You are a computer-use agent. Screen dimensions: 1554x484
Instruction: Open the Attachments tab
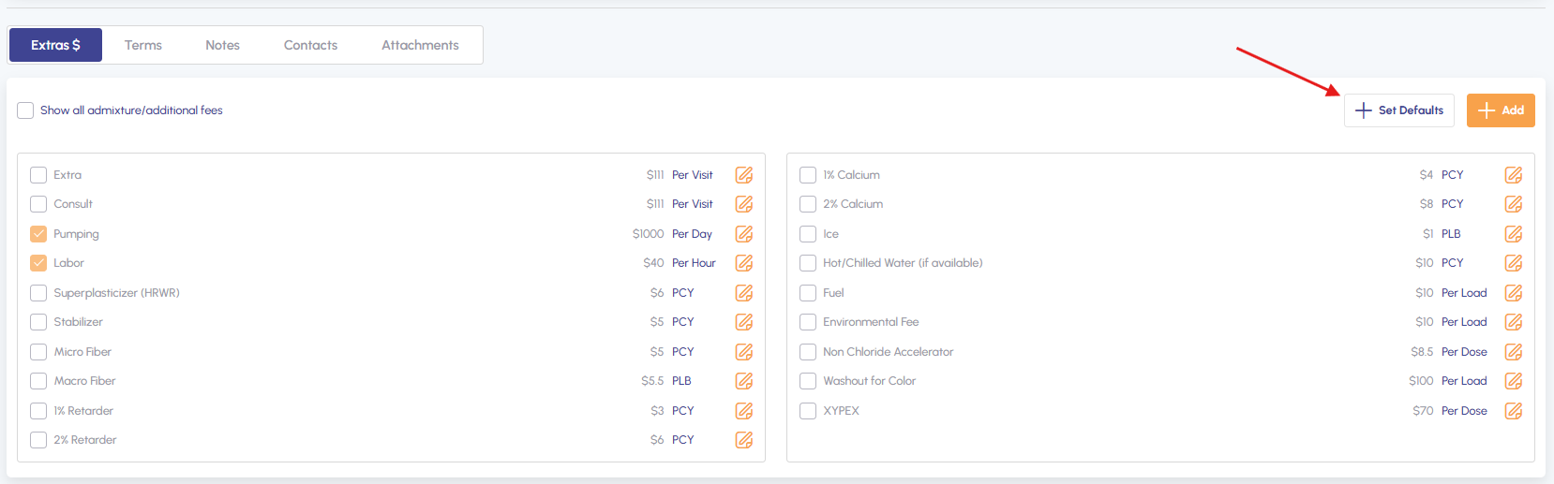[420, 45]
